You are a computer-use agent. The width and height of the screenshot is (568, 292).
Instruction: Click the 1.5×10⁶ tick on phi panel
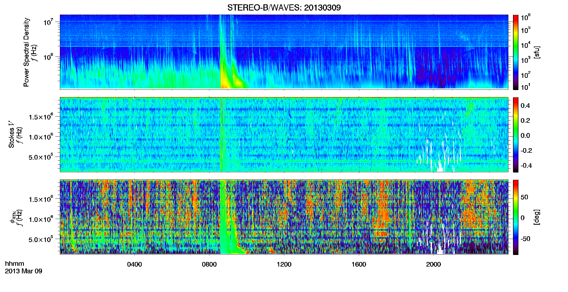click(41, 199)
